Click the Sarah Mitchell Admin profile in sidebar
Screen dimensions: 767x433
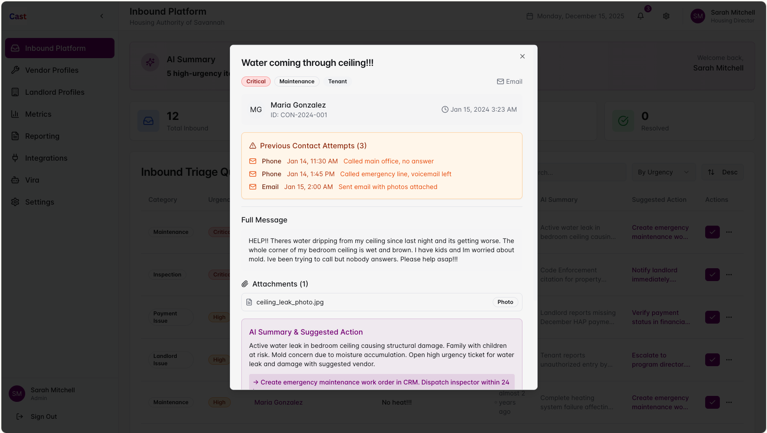point(60,394)
